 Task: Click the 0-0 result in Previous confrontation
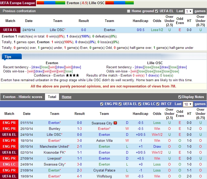84,30
